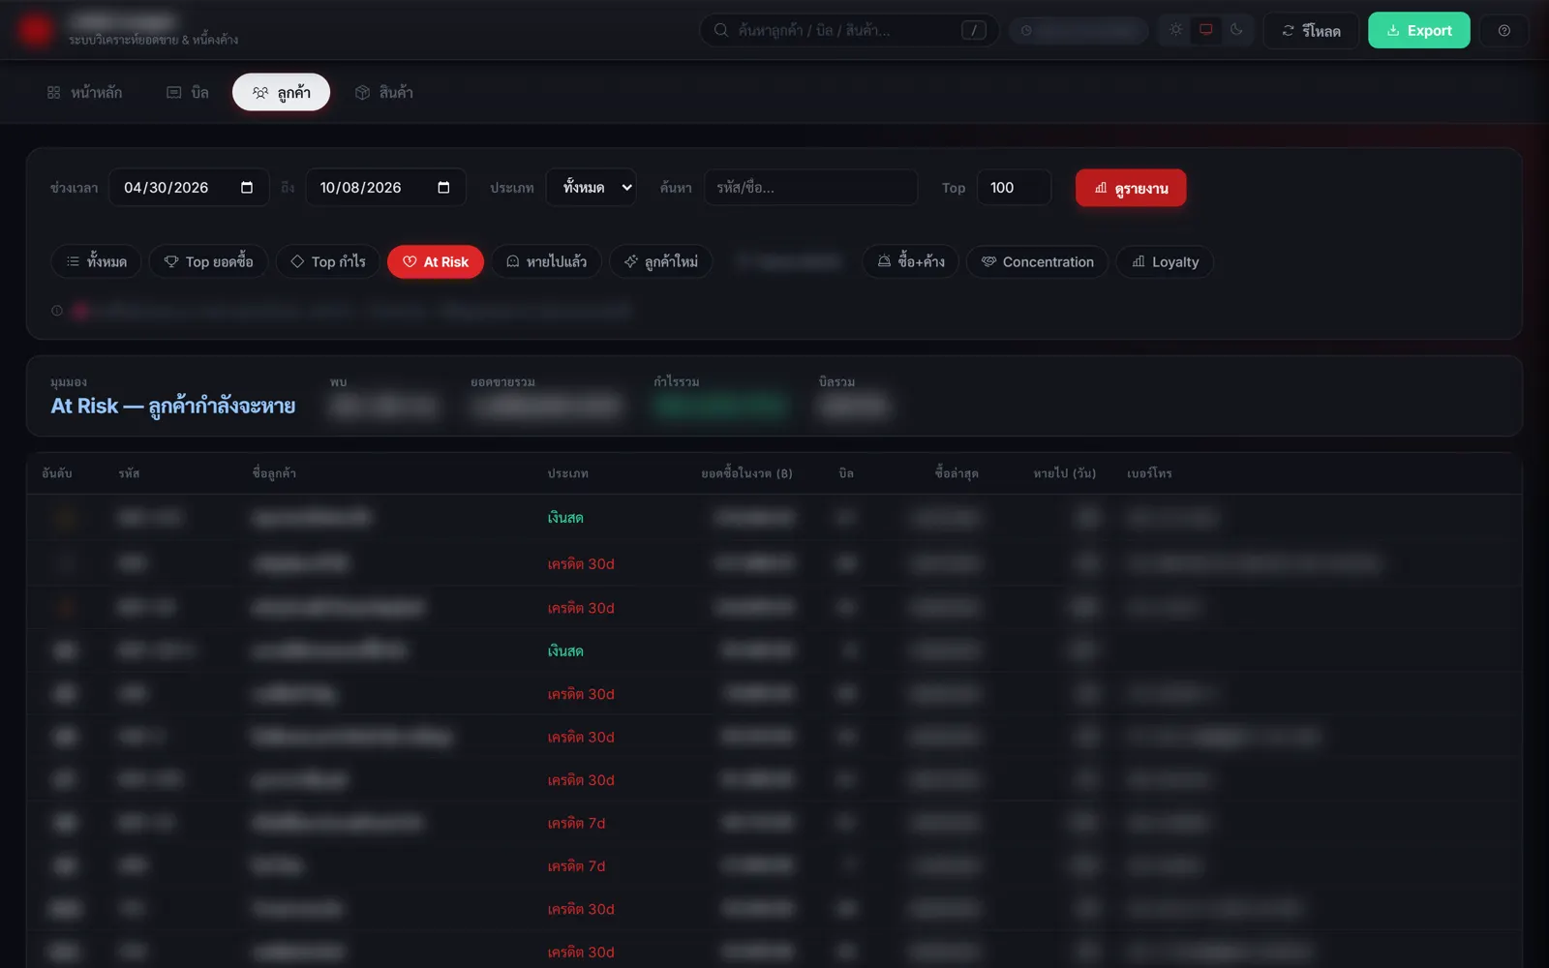Viewport: 1549px width, 968px height.
Task: Click the ประเภท column header in table
Action: (567, 473)
